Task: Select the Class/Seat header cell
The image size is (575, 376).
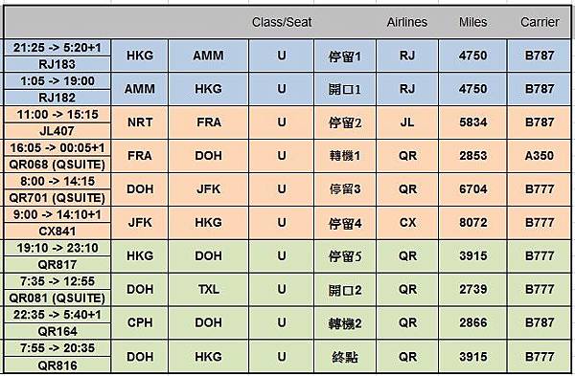Action: pos(282,22)
